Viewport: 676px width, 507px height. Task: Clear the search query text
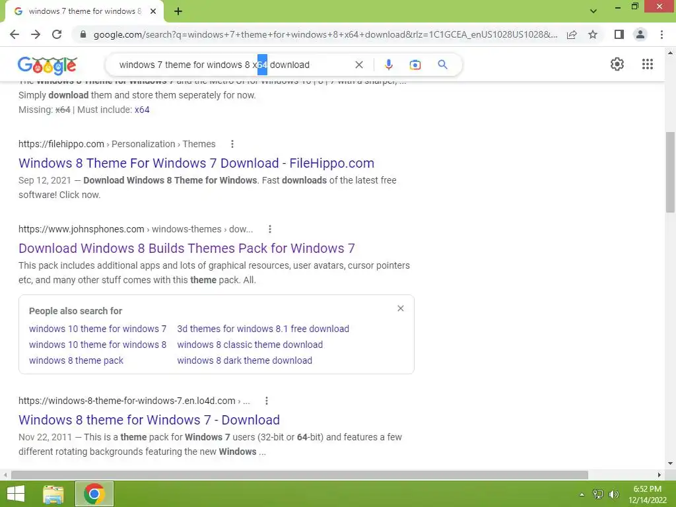(x=358, y=65)
